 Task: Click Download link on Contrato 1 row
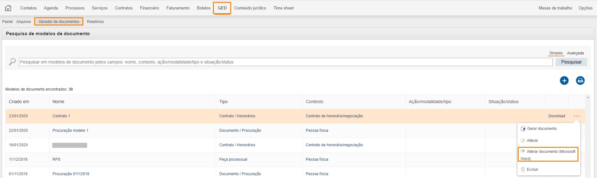(556, 116)
